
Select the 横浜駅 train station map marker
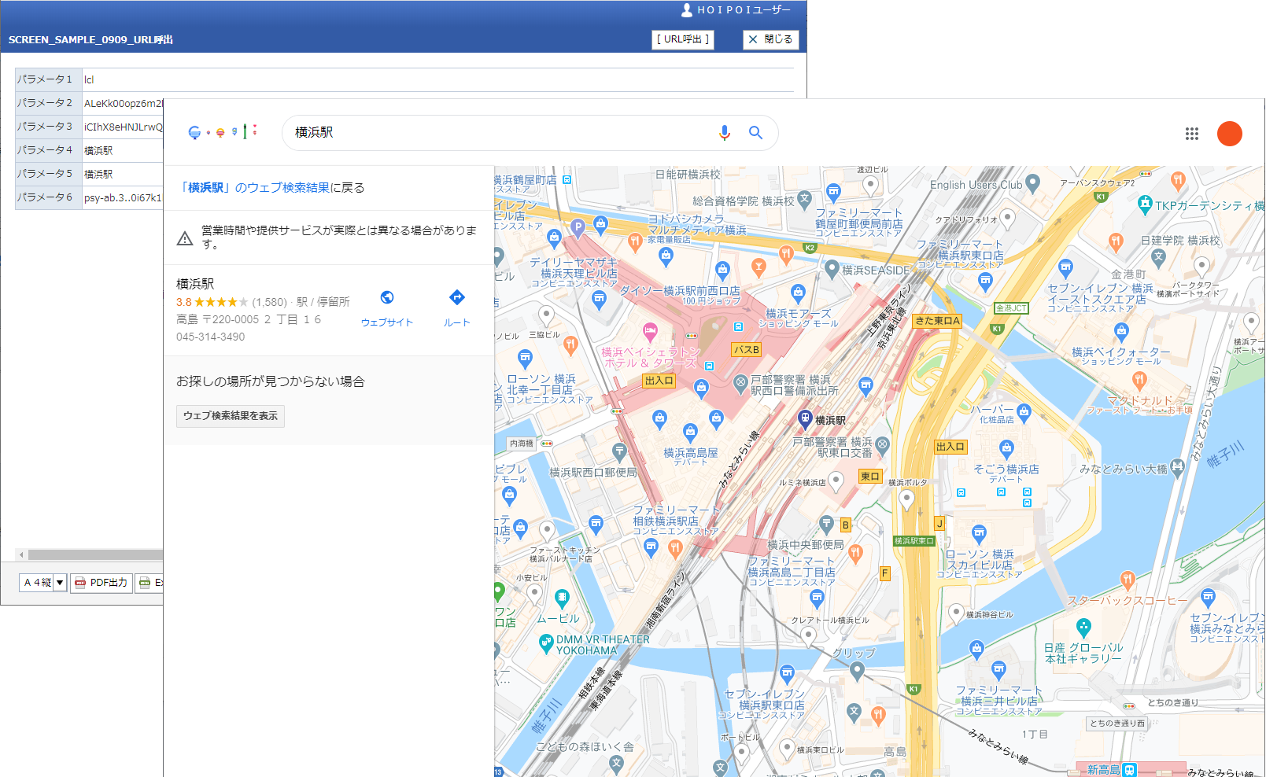(805, 418)
